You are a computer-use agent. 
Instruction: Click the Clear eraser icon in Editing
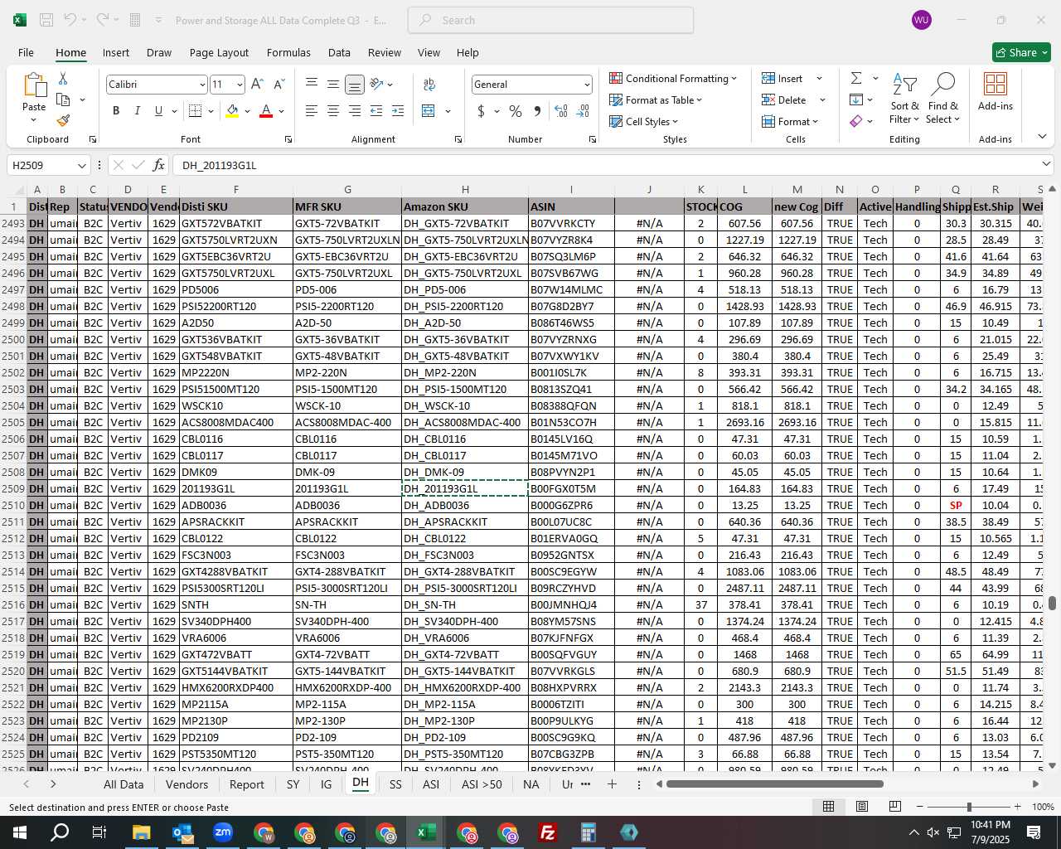(856, 122)
